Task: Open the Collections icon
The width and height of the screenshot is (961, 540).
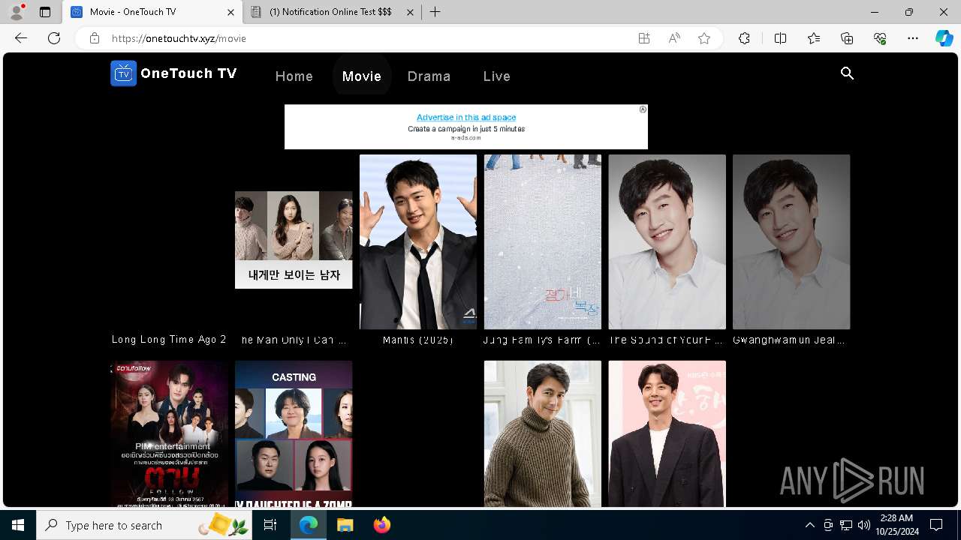Action: click(x=847, y=38)
